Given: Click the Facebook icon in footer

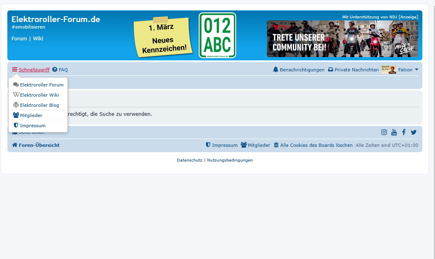Looking at the screenshot, I should pos(404,132).
